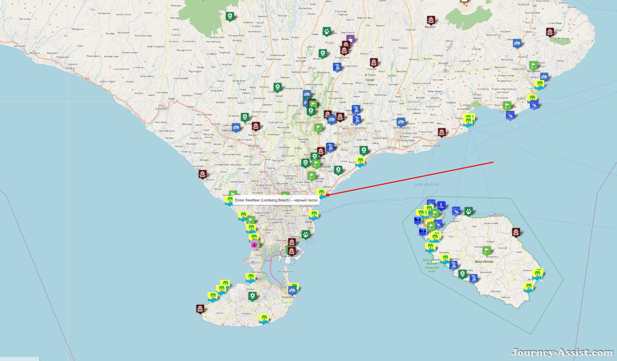The width and height of the screenshot is (617, 361).
Task: Open the beach marker south of Ungasan
Action: click(x=263, y=319)
